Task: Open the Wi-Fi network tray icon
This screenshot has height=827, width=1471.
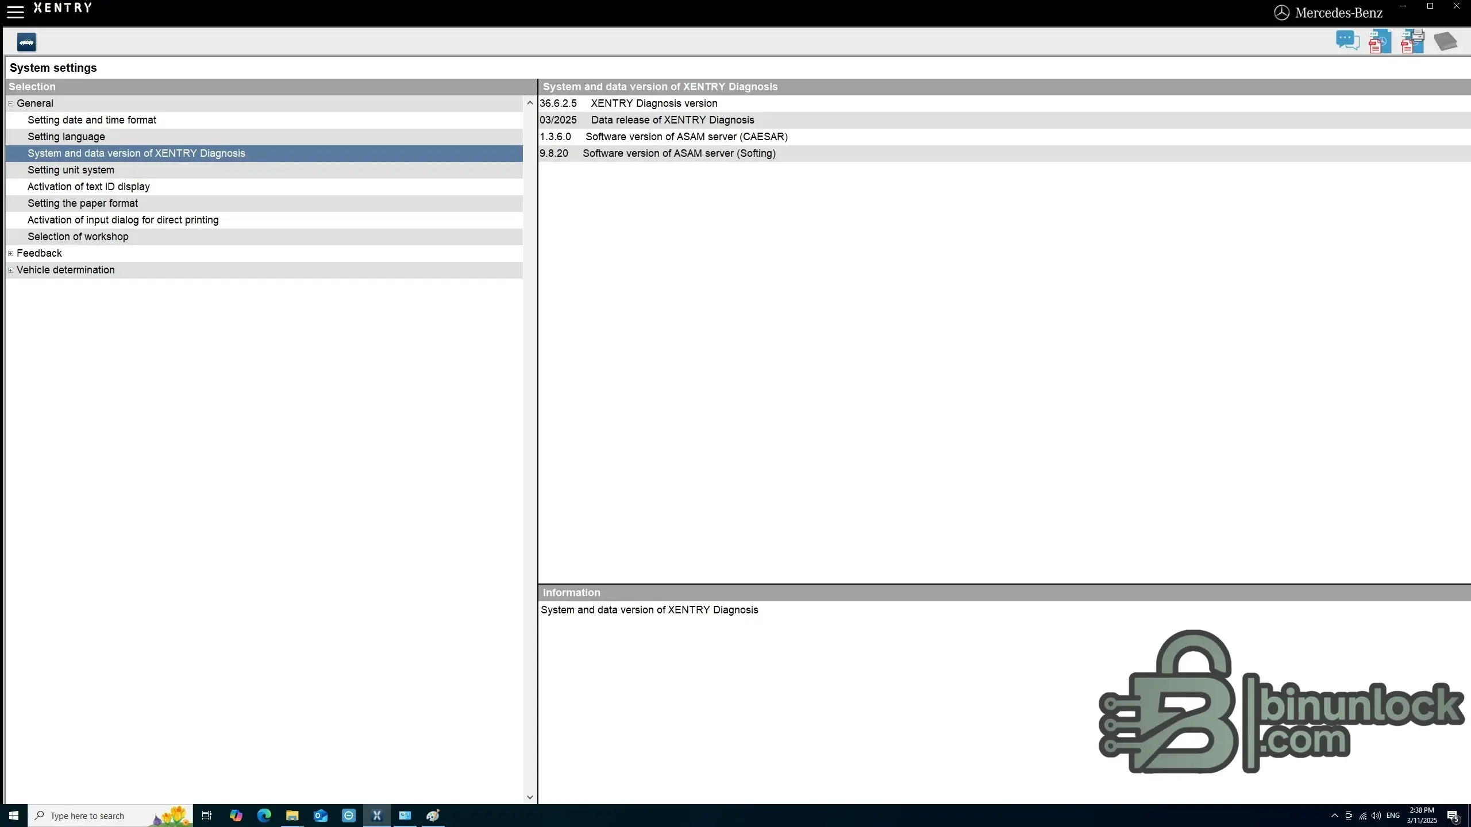Action: [x=1362, y=816]
